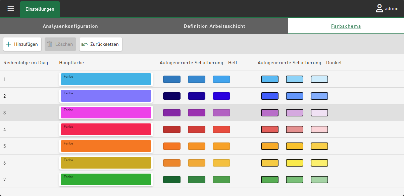Open the Definition Arbeitsschicht tab
The image size is (404, 196).
[214, 26]
